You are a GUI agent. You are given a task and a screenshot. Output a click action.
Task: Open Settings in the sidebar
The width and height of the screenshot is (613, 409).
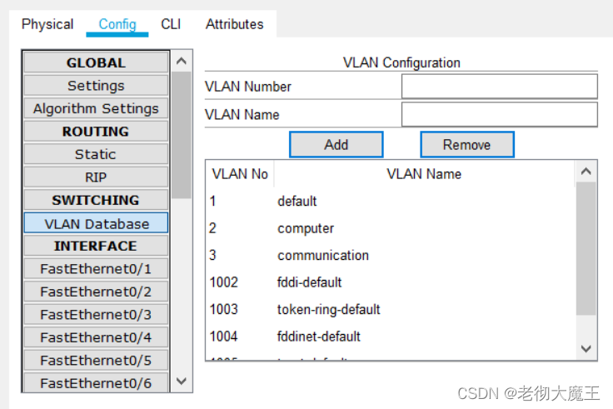(x=96, y=86)
